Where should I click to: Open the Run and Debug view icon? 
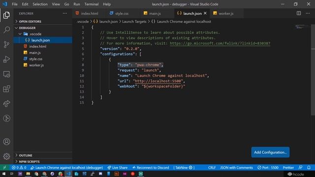coord(6,59)
